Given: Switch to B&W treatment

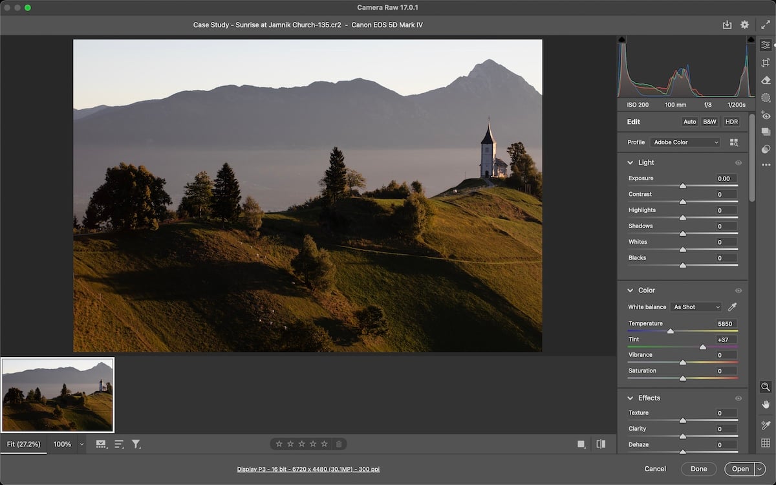Looking at the screenshot, I should pyautogui.click(x=709, y=121).
